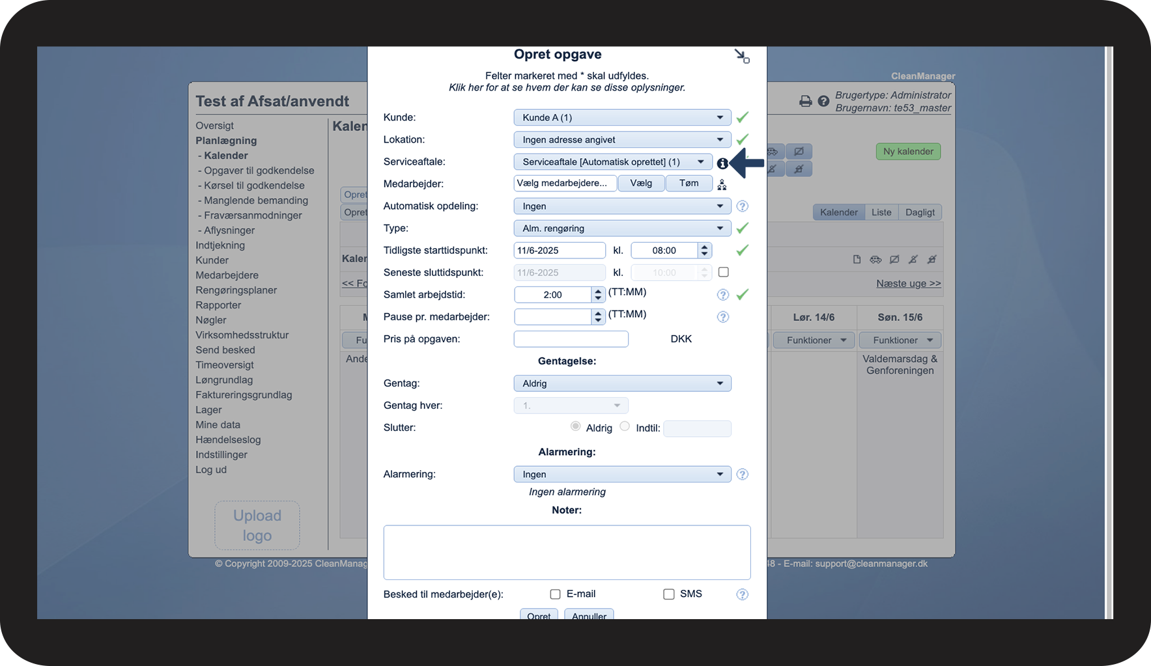Click the Pris på opgaven input field
This screenshot has width=1151, height=666.
click(x=571, y=339)
